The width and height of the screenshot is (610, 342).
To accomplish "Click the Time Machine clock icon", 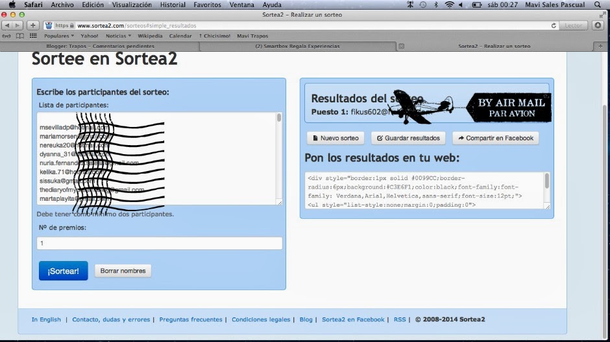I will [423, 5].
